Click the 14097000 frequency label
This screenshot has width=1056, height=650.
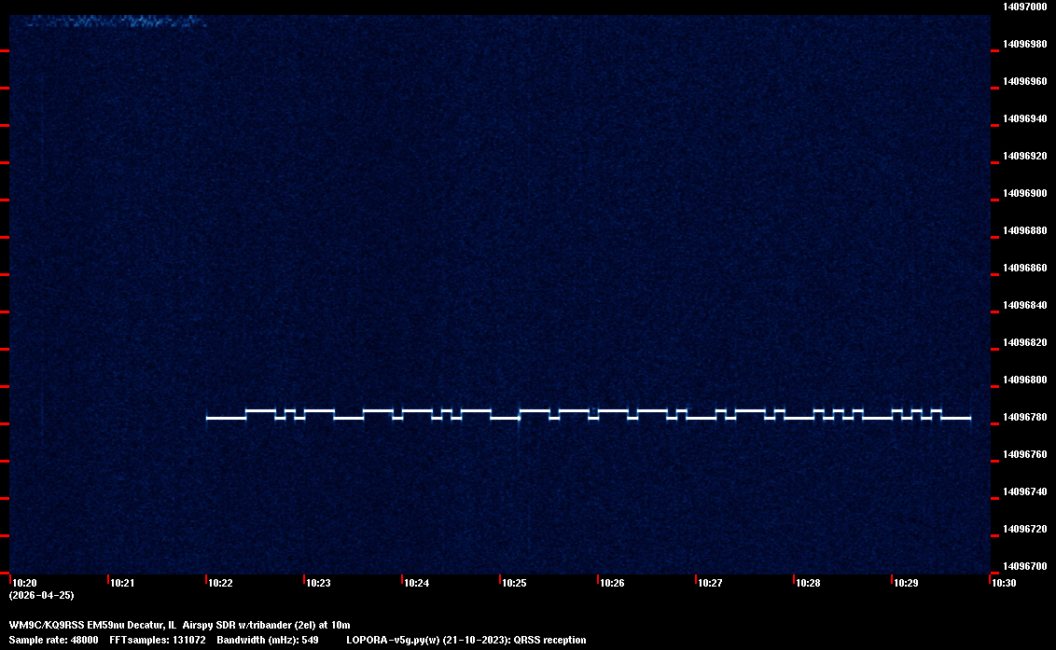coord(1024,7)
